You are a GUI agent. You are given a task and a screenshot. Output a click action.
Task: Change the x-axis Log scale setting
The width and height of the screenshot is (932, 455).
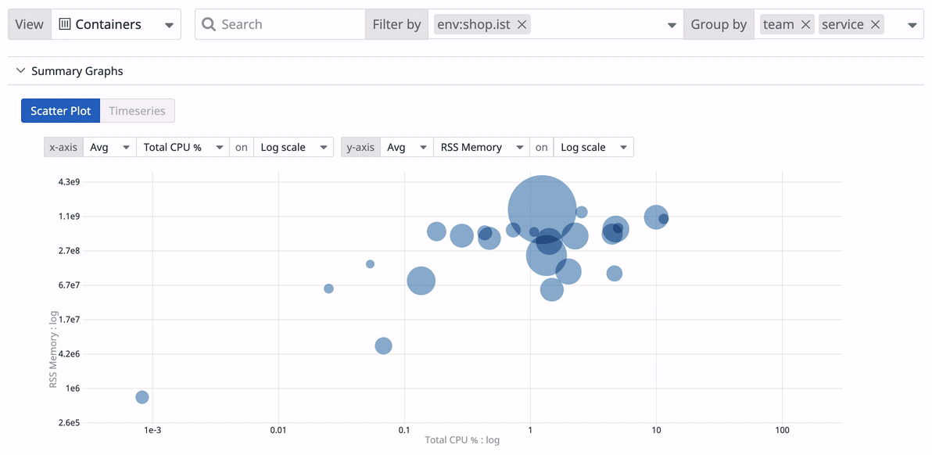[293, 147]
